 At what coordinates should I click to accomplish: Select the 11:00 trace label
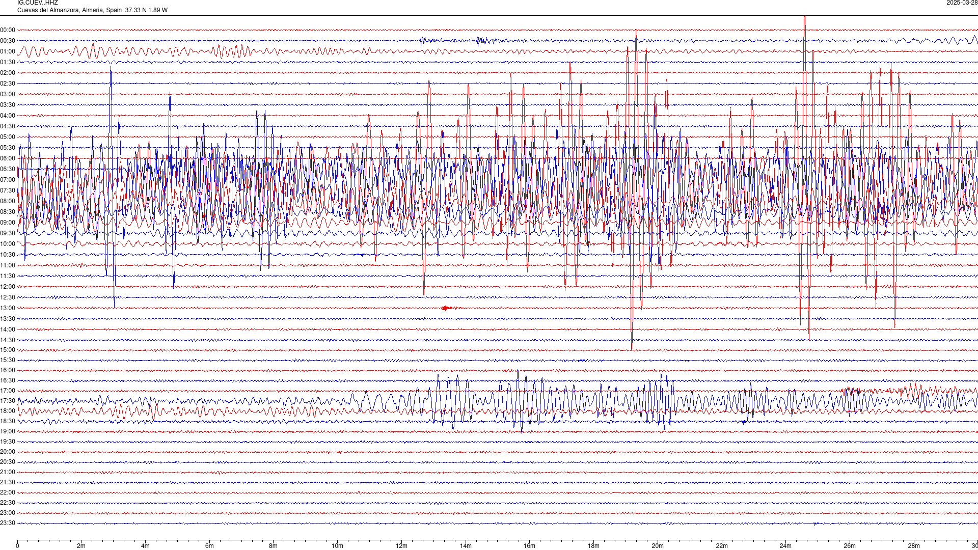(8, 265)
